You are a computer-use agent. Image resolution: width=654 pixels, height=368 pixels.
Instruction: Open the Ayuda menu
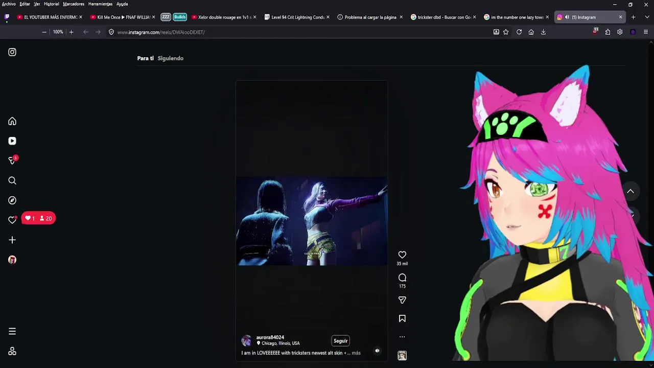(x=122, y=4)
